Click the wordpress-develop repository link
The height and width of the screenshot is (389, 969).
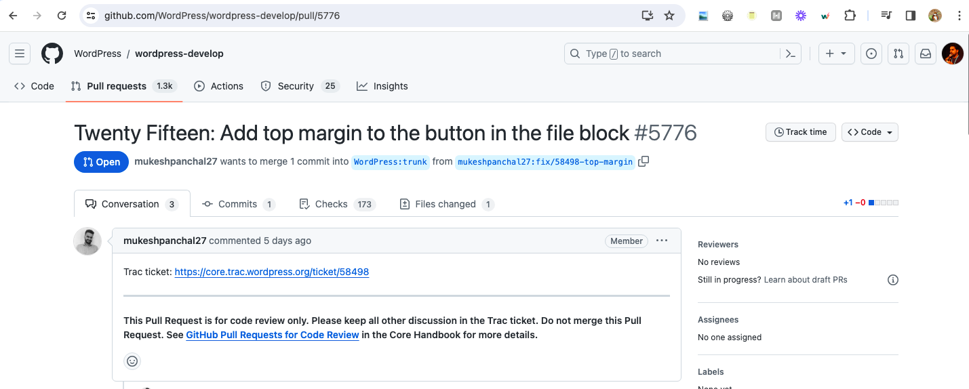tap(179, 54)
